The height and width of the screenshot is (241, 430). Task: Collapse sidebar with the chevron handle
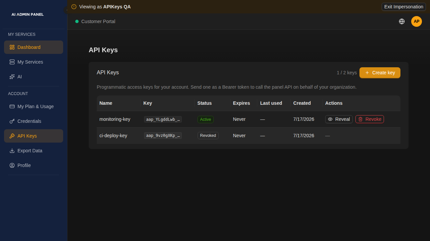pos(66,10)
